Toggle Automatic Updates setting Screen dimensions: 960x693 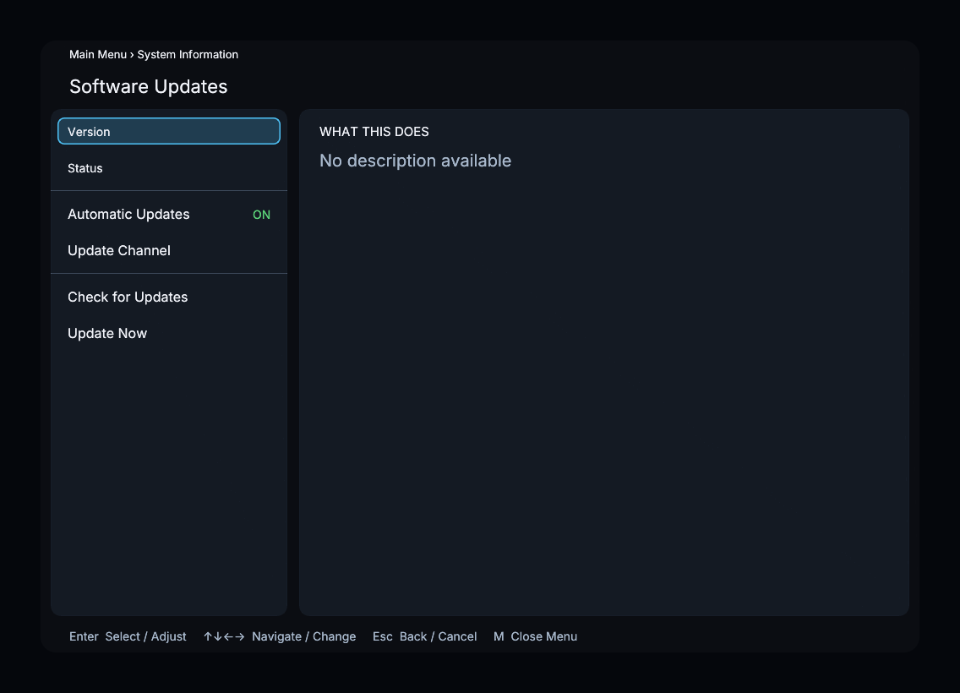pyautogui.click(x=169, y=215)
